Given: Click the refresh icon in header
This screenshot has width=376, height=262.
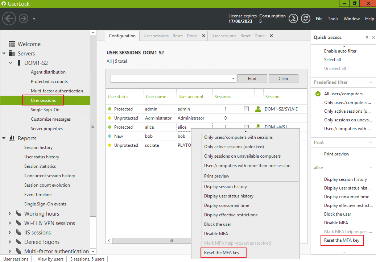Looking at the screenshot, I should (306, 18).
